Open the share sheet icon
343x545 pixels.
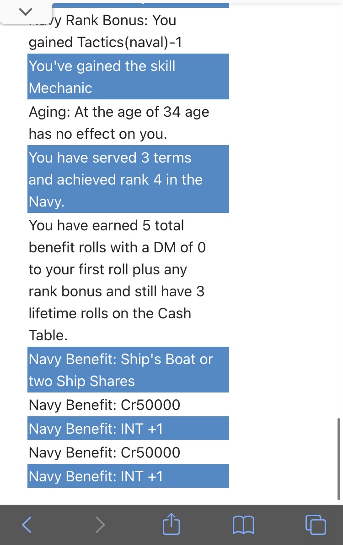[171, 523]
